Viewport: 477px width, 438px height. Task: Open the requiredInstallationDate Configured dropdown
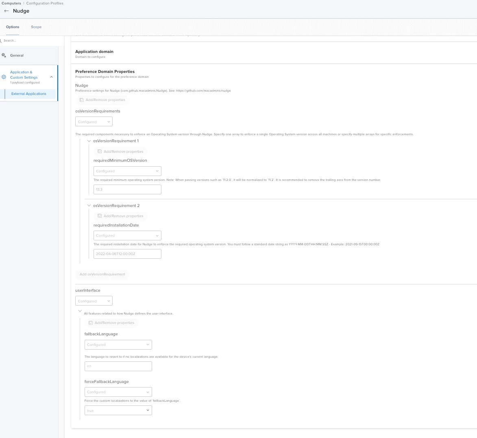click(x=127, y=236)
